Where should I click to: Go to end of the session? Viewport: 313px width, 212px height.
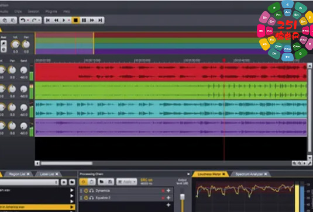pos(100,20)
